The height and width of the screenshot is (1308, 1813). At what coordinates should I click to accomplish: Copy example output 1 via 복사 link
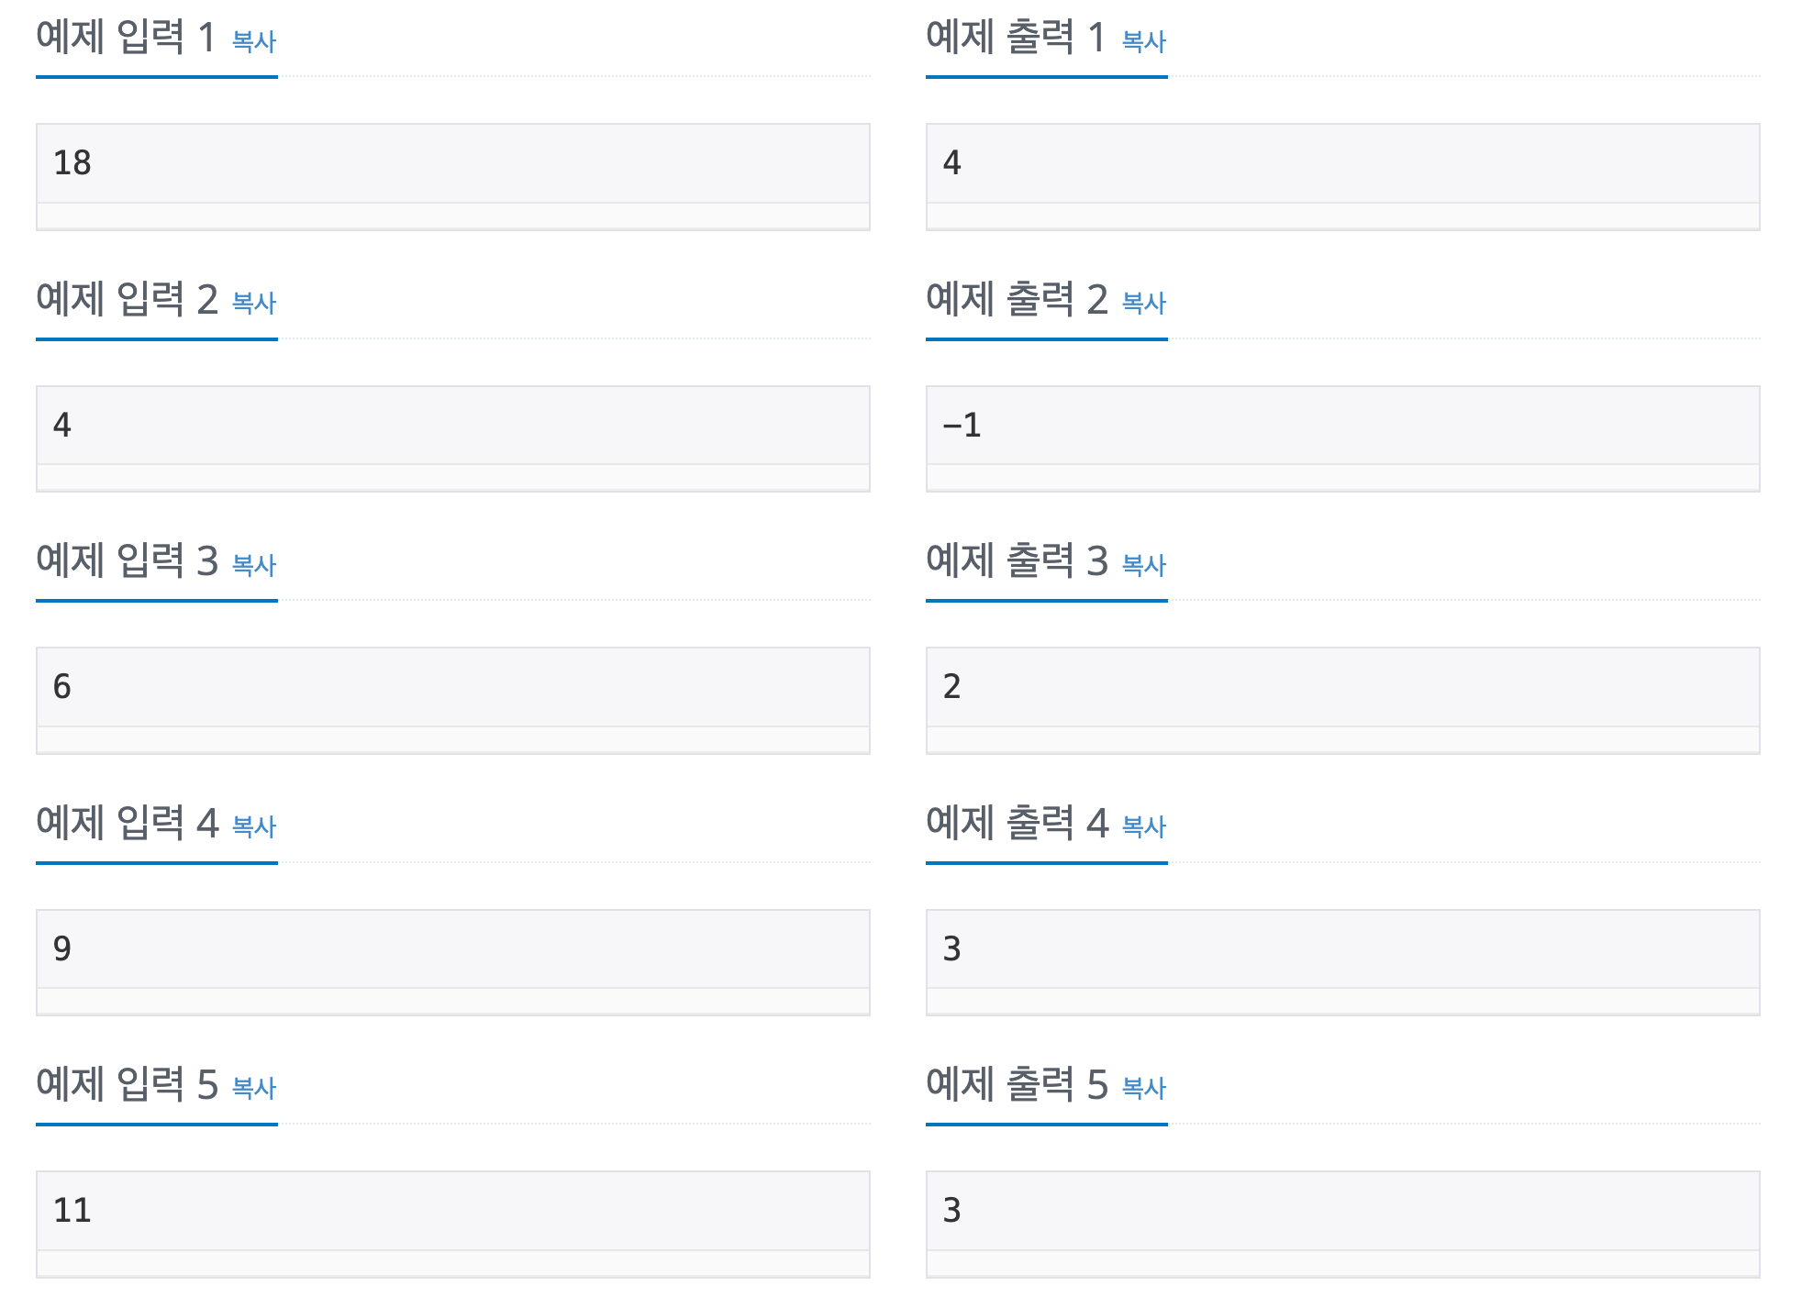[1144, 41]
